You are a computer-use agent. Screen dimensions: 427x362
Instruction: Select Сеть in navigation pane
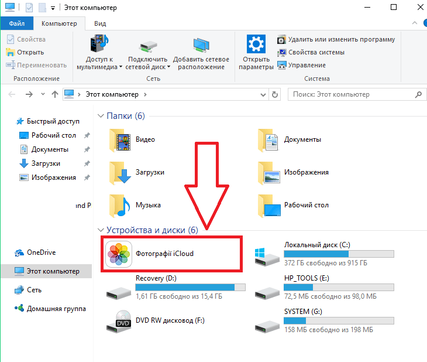[x=27, y=290]
